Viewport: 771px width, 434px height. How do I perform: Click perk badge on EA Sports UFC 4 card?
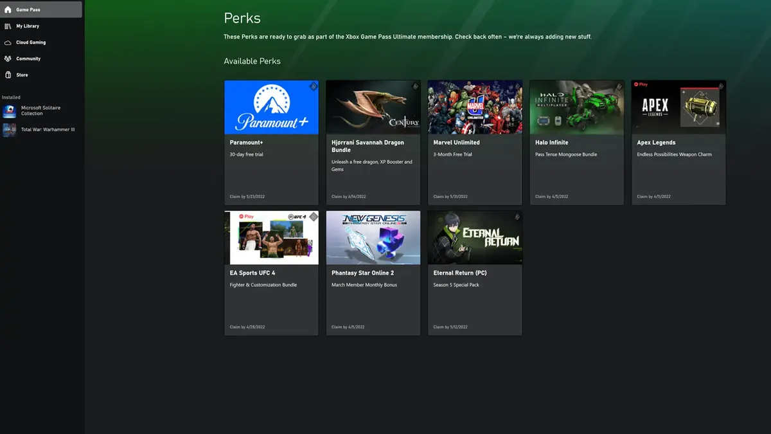[x=314, y=217]
